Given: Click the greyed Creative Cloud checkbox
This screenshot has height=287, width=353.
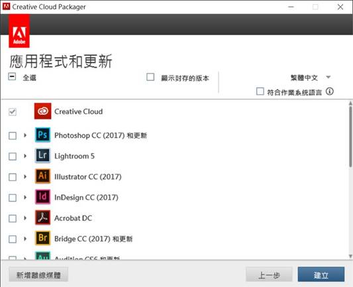Looking at the screenshot, I should pos(13,112).
